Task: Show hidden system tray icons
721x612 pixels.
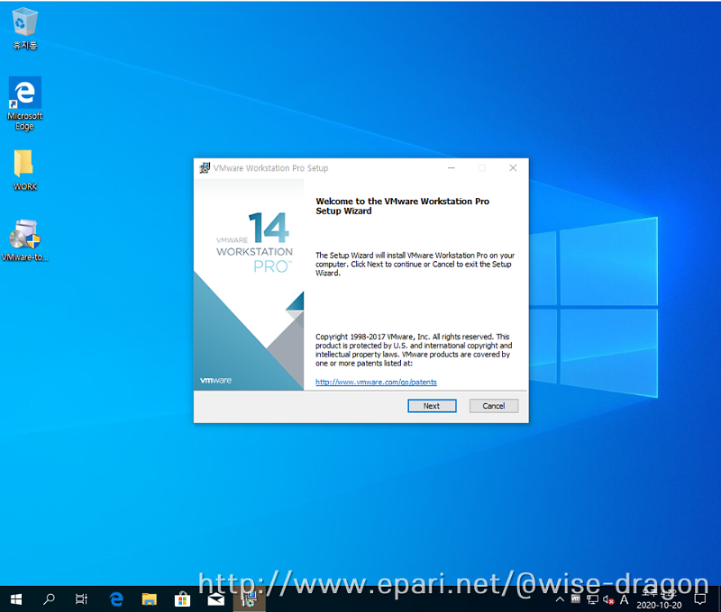Action: point(560,599)
